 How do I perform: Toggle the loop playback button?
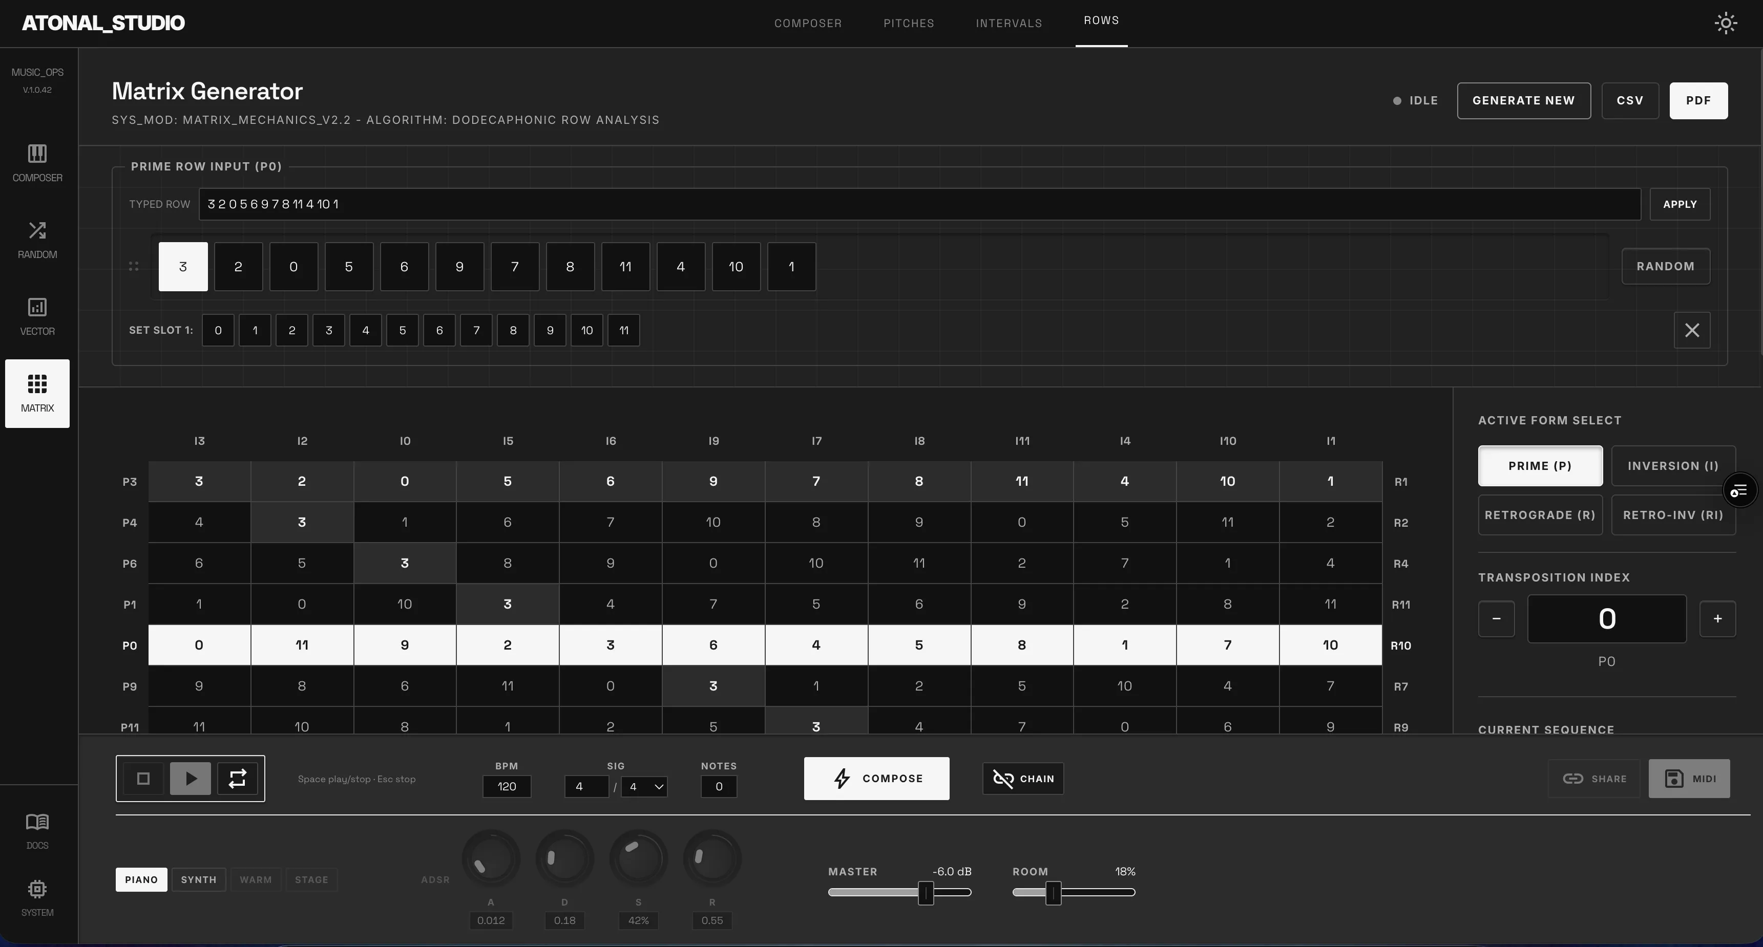238,778
